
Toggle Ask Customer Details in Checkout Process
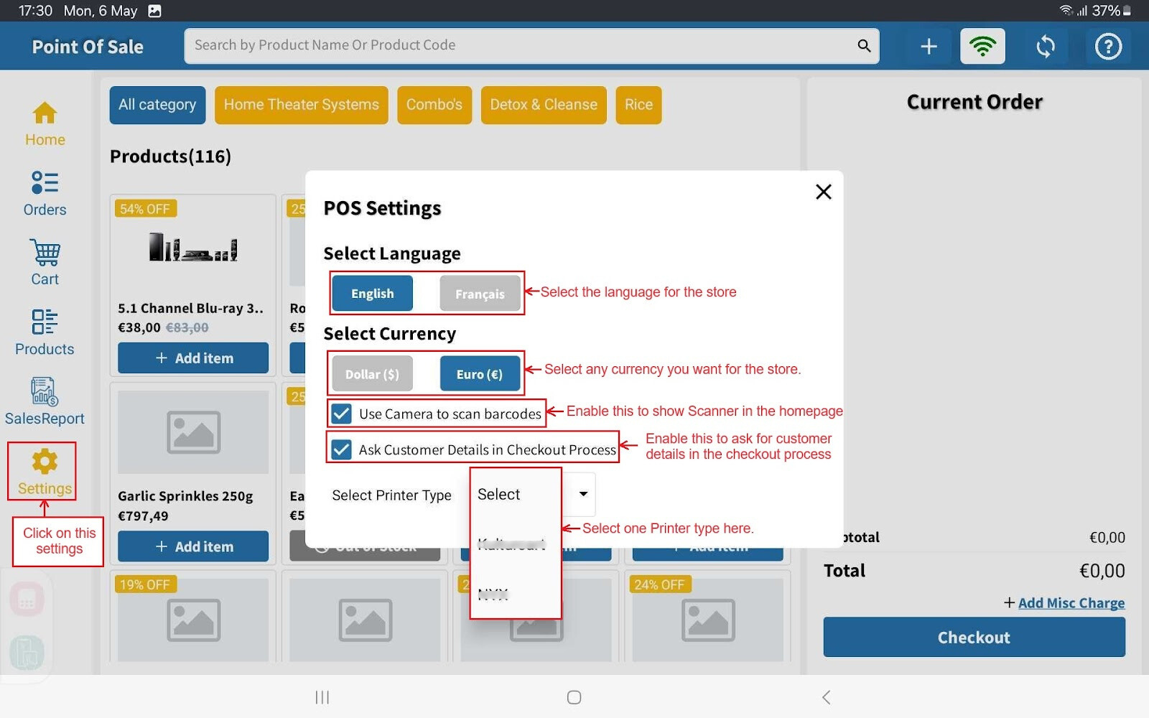[342, 450]
